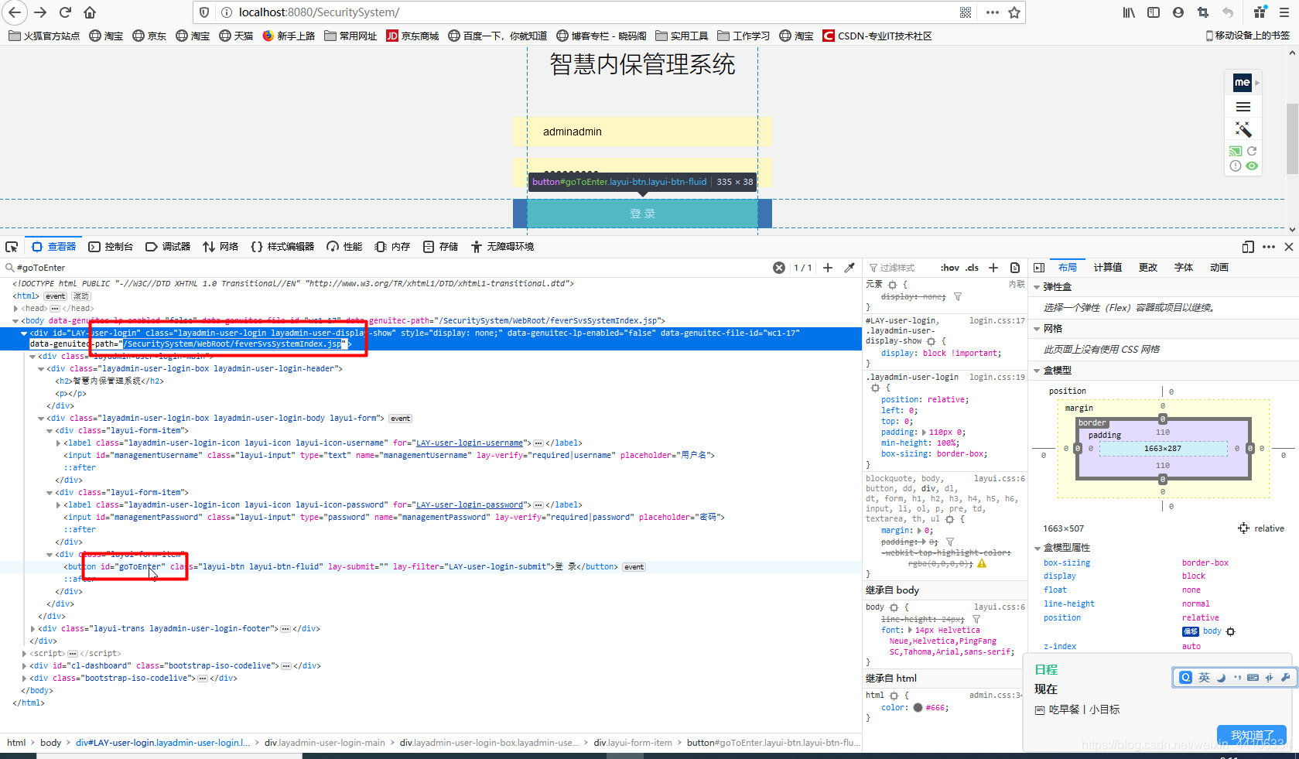Open the CSDN-专业IT技术社区 bookmark
Image resolution: width=1299 pixels, height=759 pixels.
click(877, 36)
